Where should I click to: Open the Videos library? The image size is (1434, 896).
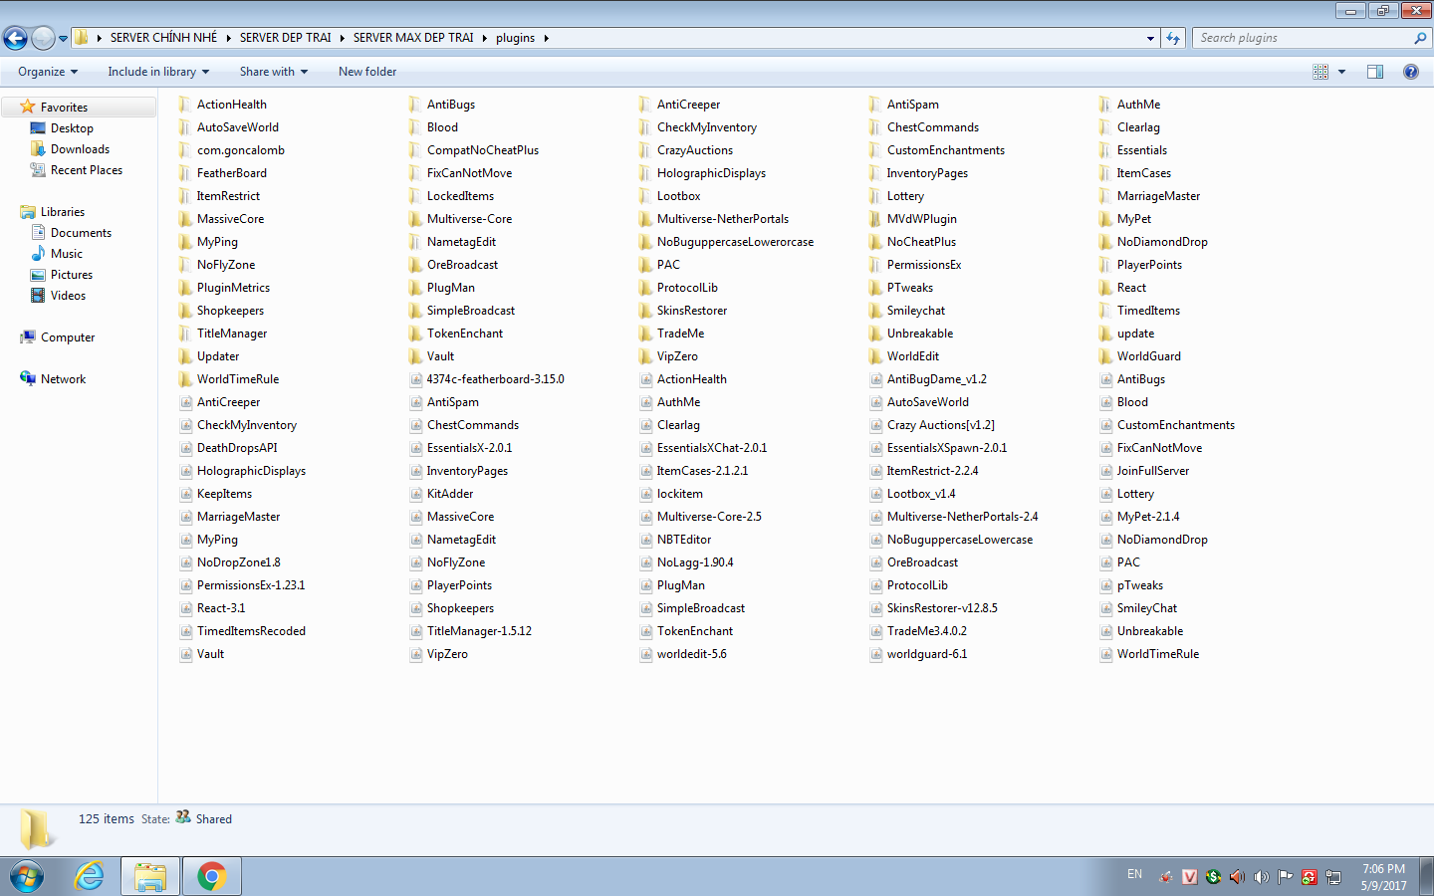68,296
